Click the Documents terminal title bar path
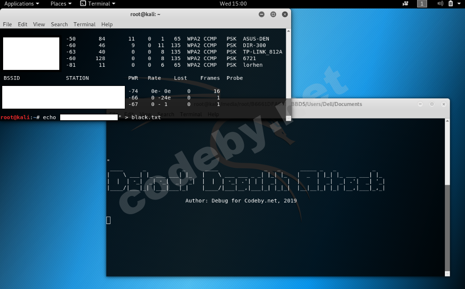This screenshot has width=465, height=289. [278, 104]
